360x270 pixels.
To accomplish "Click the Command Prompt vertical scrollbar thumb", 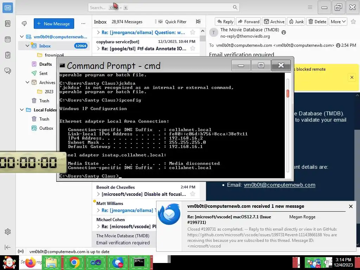I will (288, 94).
